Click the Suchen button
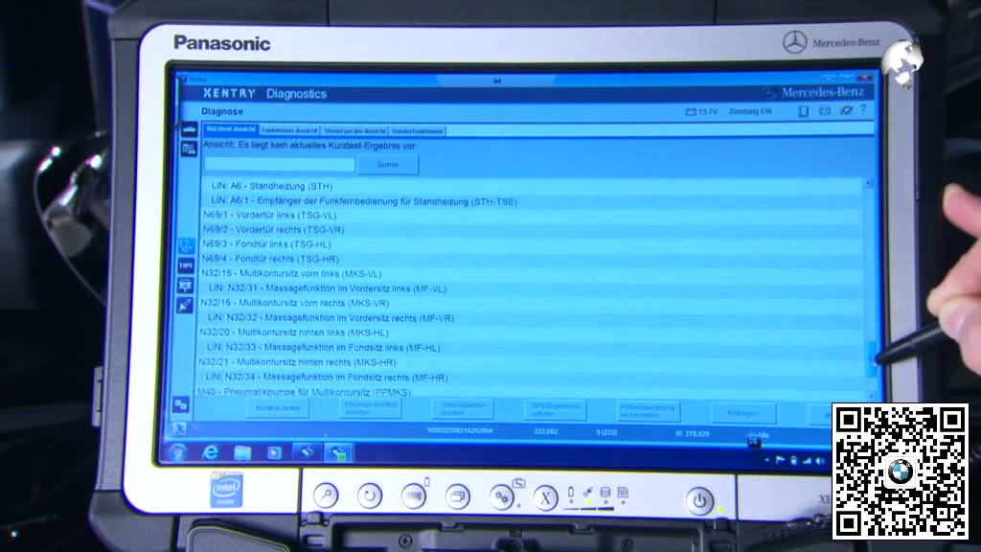Image resolution: width=981 pixels, height=552 pixels. [x=388, y=165]
